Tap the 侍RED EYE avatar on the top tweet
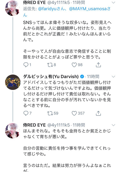Viewport: 120px width, 172px height. [x=13, y=8]
